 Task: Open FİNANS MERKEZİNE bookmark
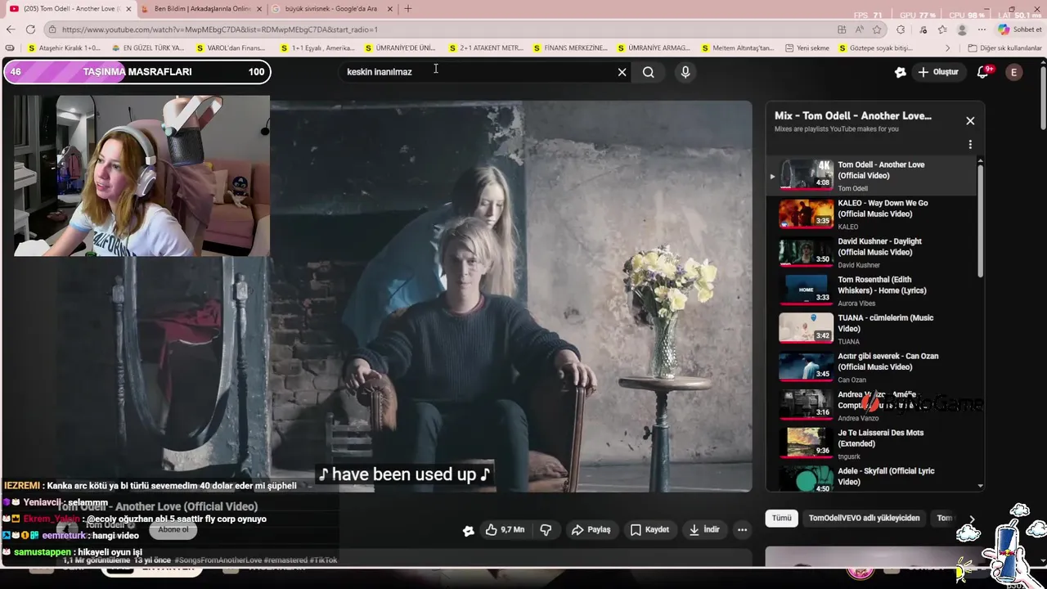pyautogui.click(x=569, y=48)
